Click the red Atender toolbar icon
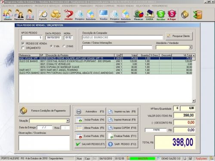Image resolution: width=215 pixels, height=161 pixels. [x=68, y=15]
